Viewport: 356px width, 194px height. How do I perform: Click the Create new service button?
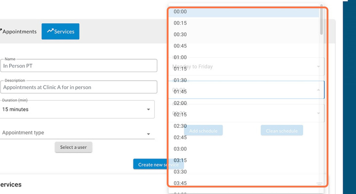click(158, 164)
